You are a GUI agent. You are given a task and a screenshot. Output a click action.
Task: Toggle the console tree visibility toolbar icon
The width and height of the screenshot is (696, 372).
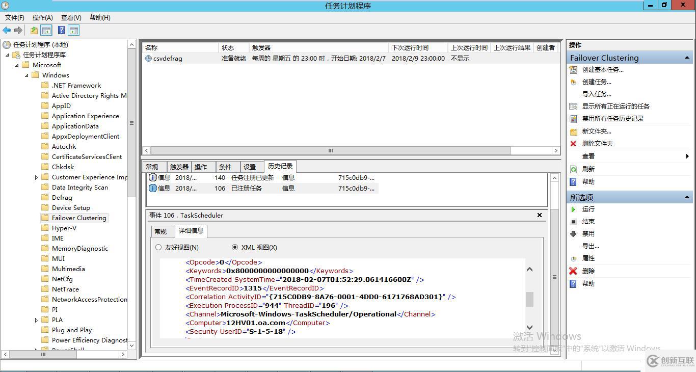[x=46, y=30]
